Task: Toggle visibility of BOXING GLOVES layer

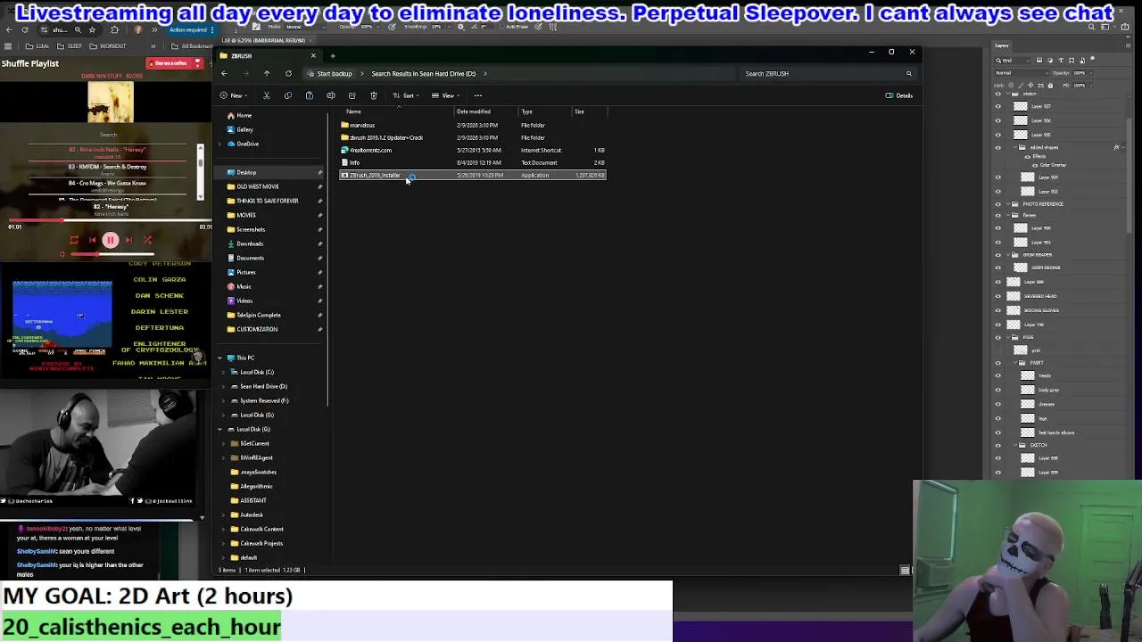Action: (x=998, y=310)
